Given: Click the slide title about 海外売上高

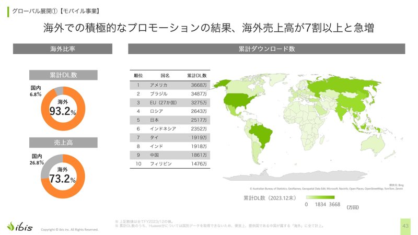Looking at the screenshot, I should click(x=208, y=28).
